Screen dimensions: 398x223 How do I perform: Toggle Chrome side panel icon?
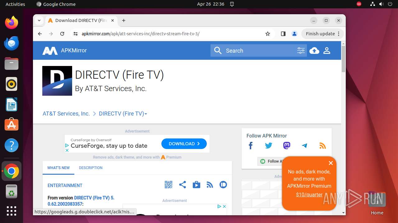pyautogui.click(x=283, y=34)
